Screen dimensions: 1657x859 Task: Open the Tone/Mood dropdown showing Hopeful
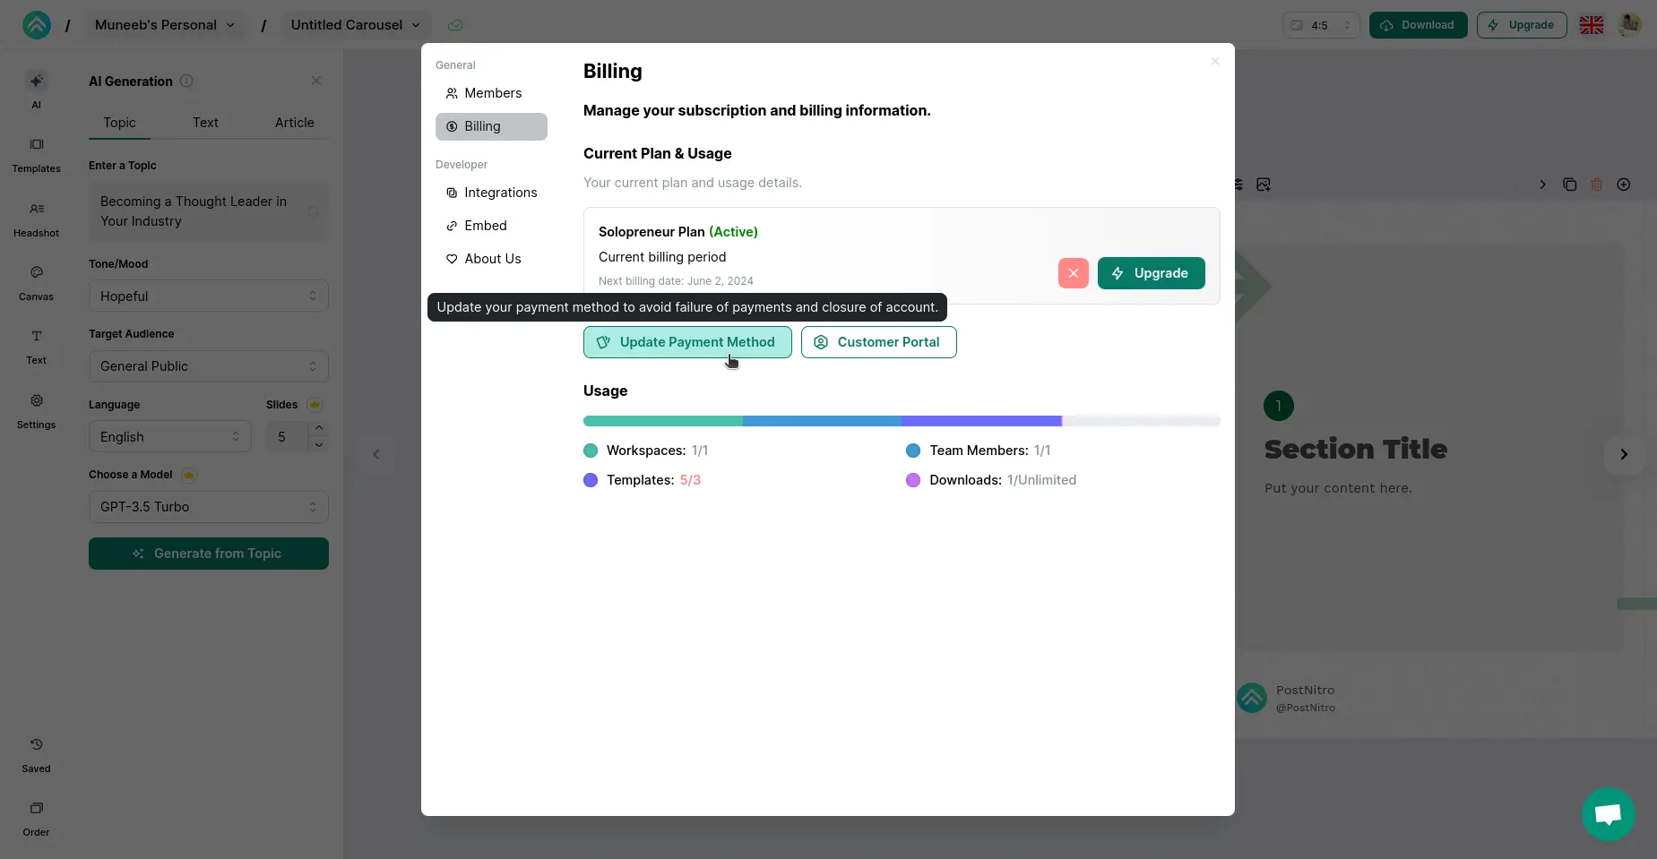click(x=208, y=296)
